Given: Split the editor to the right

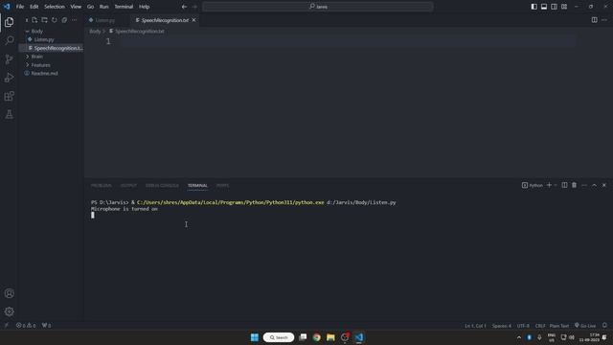Looking at the screenshot, I should pos(594,20).
